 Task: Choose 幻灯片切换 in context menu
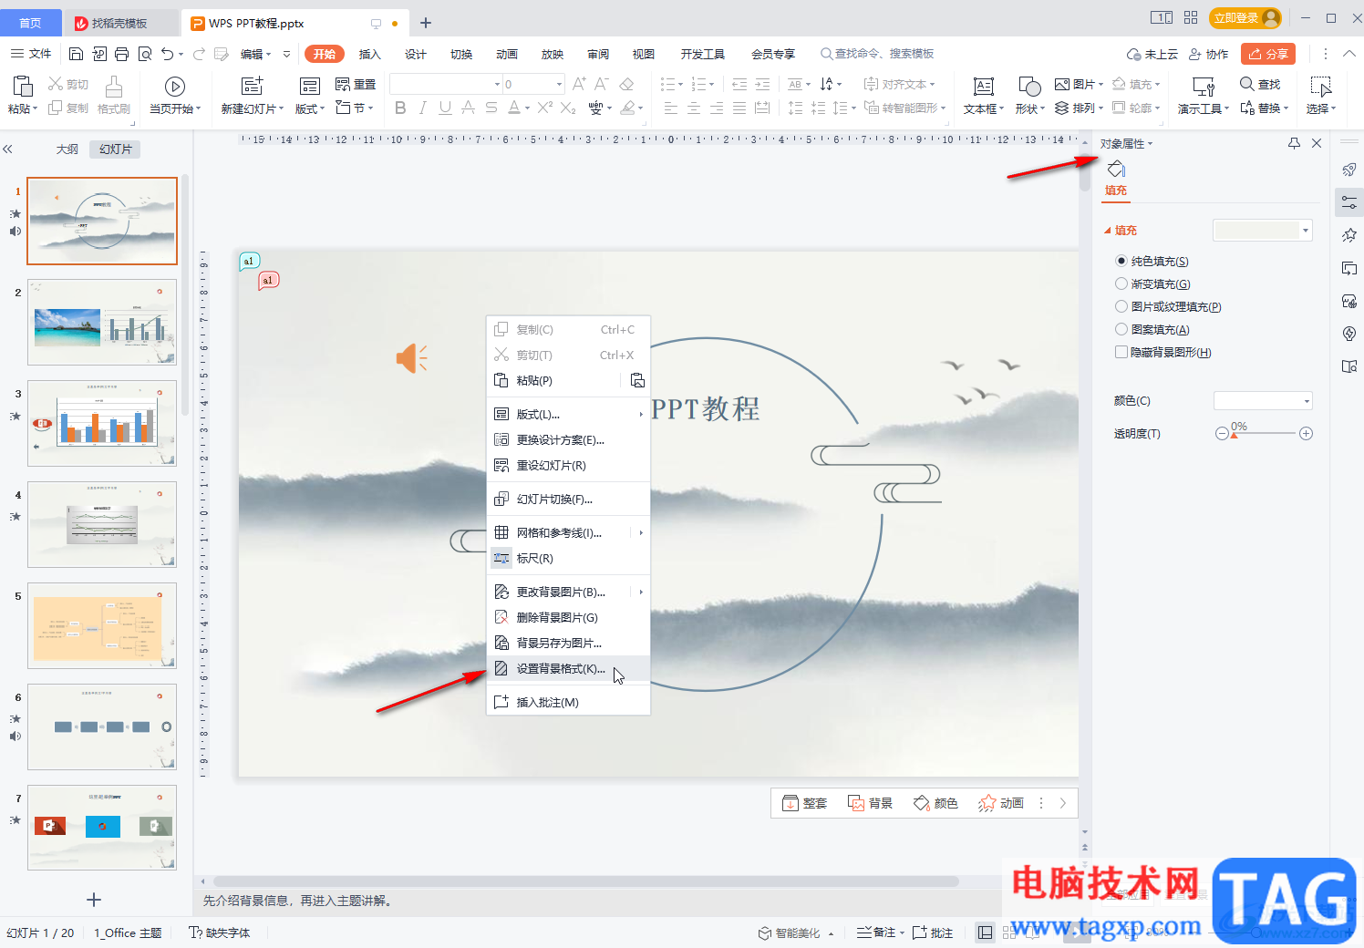(x=568, y=499)
